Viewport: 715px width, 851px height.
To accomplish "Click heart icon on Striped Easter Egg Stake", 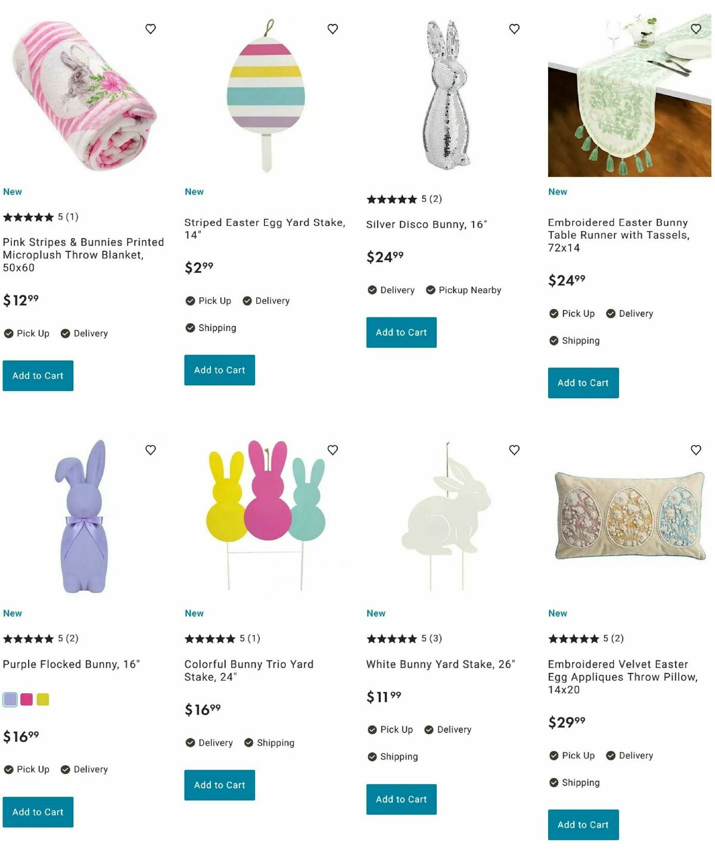I will [332, 29].
